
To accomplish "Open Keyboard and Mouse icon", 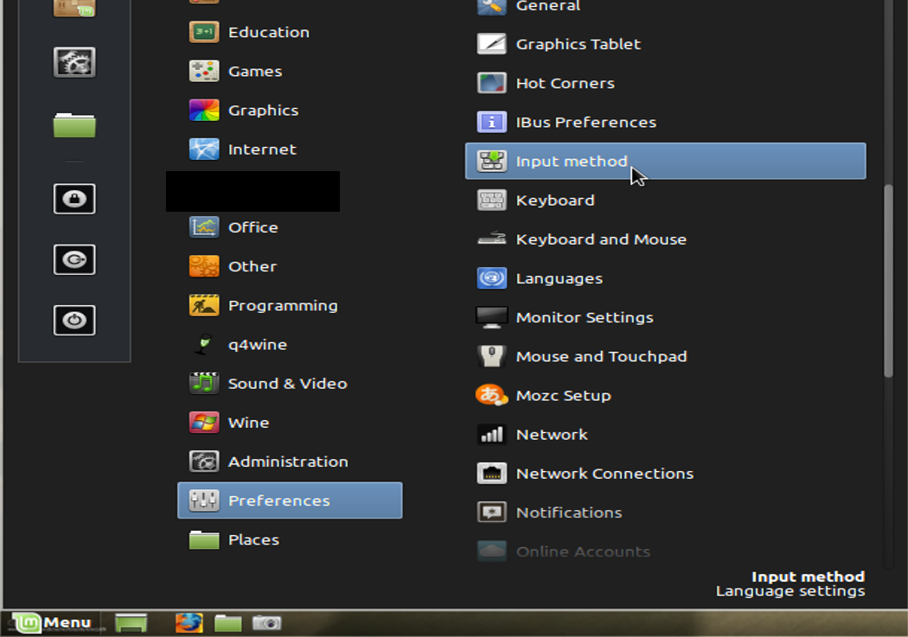I will (492, 239).
